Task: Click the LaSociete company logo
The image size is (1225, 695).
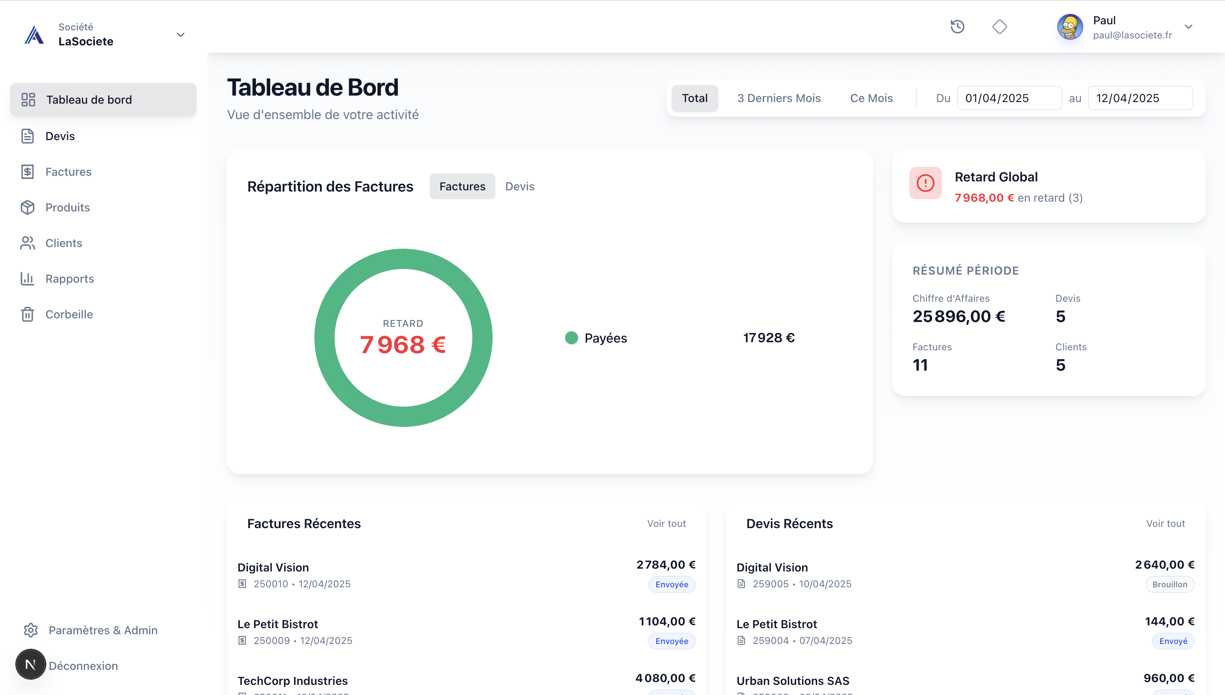Action: click(x=34, y=35)
